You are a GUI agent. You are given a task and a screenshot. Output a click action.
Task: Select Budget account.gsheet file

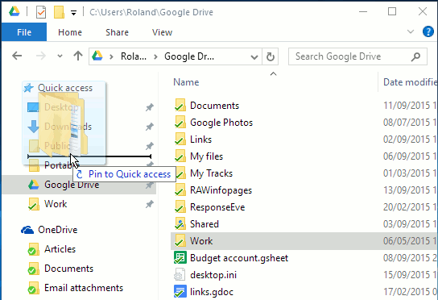point(239,258)
